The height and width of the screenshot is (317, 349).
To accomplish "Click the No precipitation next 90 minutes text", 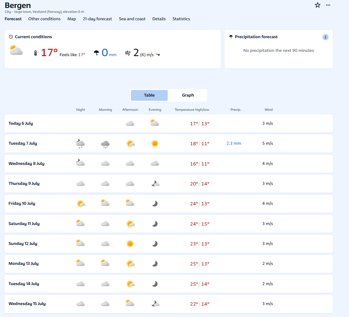I will 279,50.
